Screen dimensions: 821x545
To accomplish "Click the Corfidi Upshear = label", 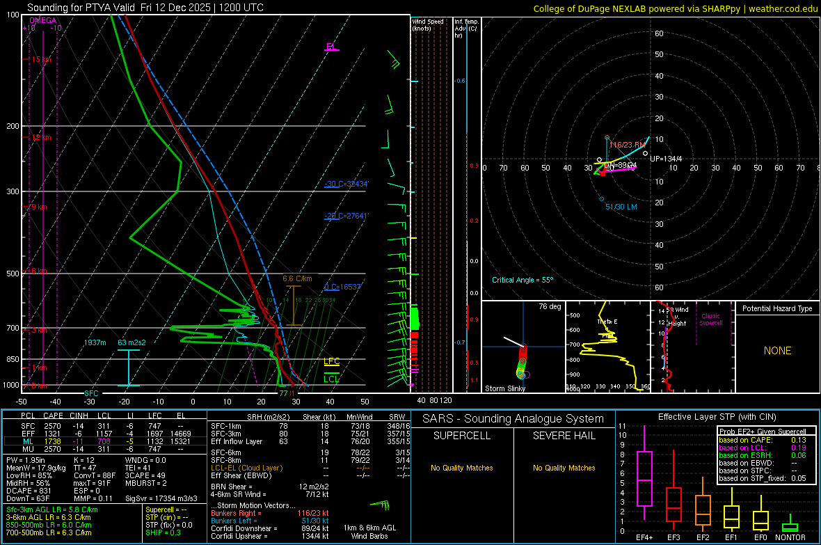I will [x=239, y=536].
